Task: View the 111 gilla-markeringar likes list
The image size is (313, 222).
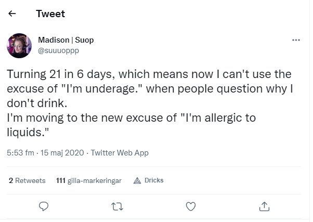Action: pyautogui.click(x=89, y=180)
